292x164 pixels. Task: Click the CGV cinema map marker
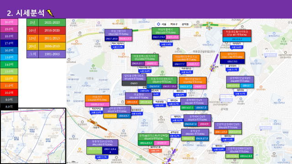point(80,33)
